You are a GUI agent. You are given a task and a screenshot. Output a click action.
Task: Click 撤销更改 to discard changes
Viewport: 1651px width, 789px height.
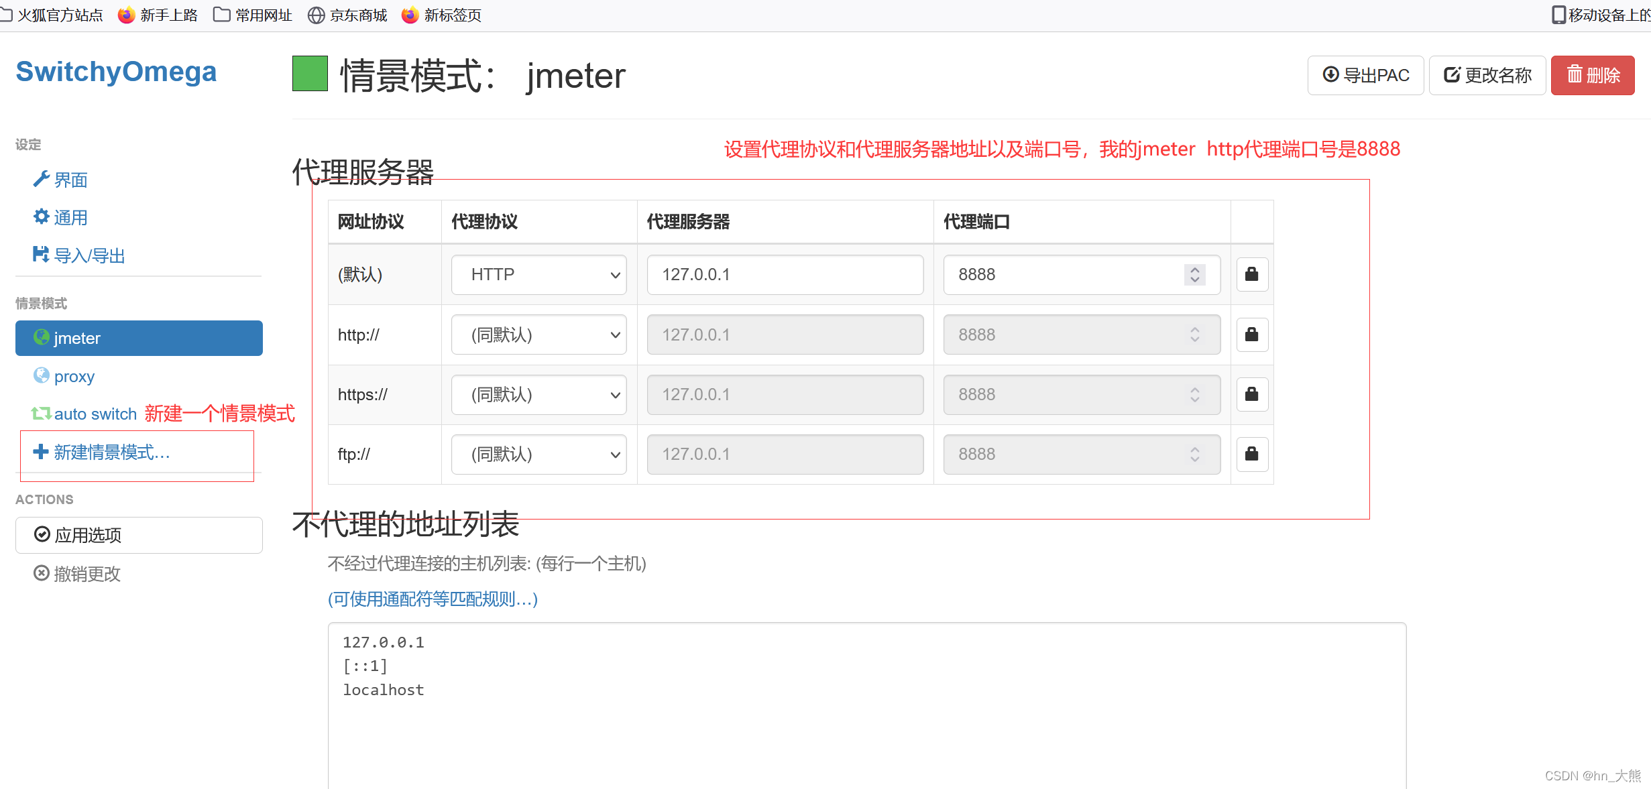(77, 573)
